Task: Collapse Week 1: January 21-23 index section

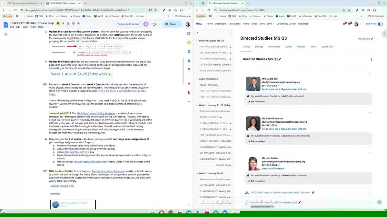Action: click(x=197, y=105)
